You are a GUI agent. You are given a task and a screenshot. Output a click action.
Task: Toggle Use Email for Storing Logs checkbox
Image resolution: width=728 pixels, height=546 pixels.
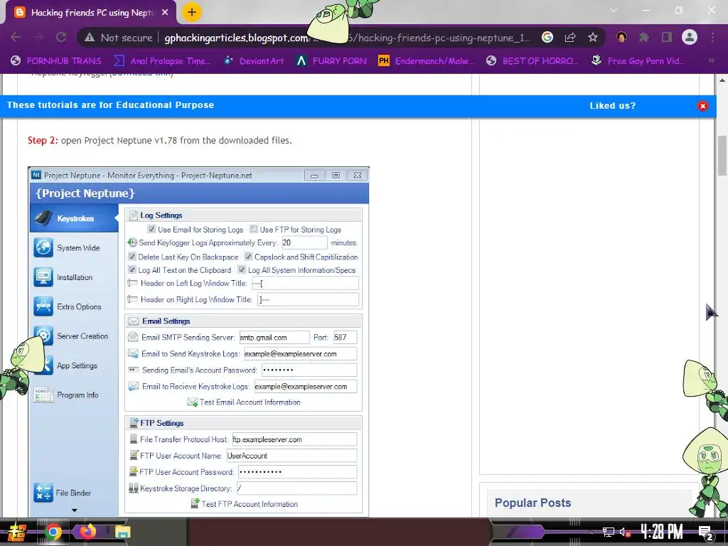[151, 229]
